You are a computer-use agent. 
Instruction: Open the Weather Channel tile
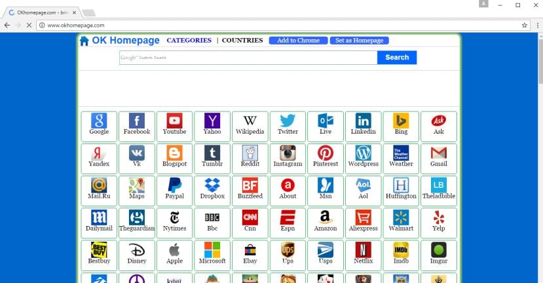(401, 159)
